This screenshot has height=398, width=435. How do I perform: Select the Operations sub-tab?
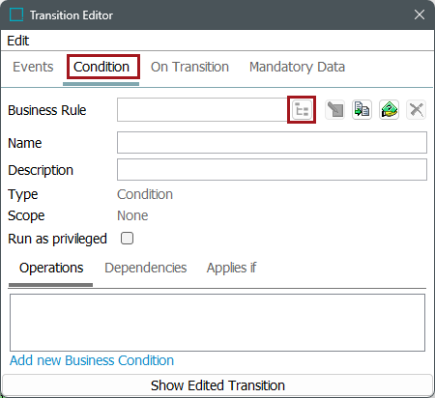(x=51, y=268)
